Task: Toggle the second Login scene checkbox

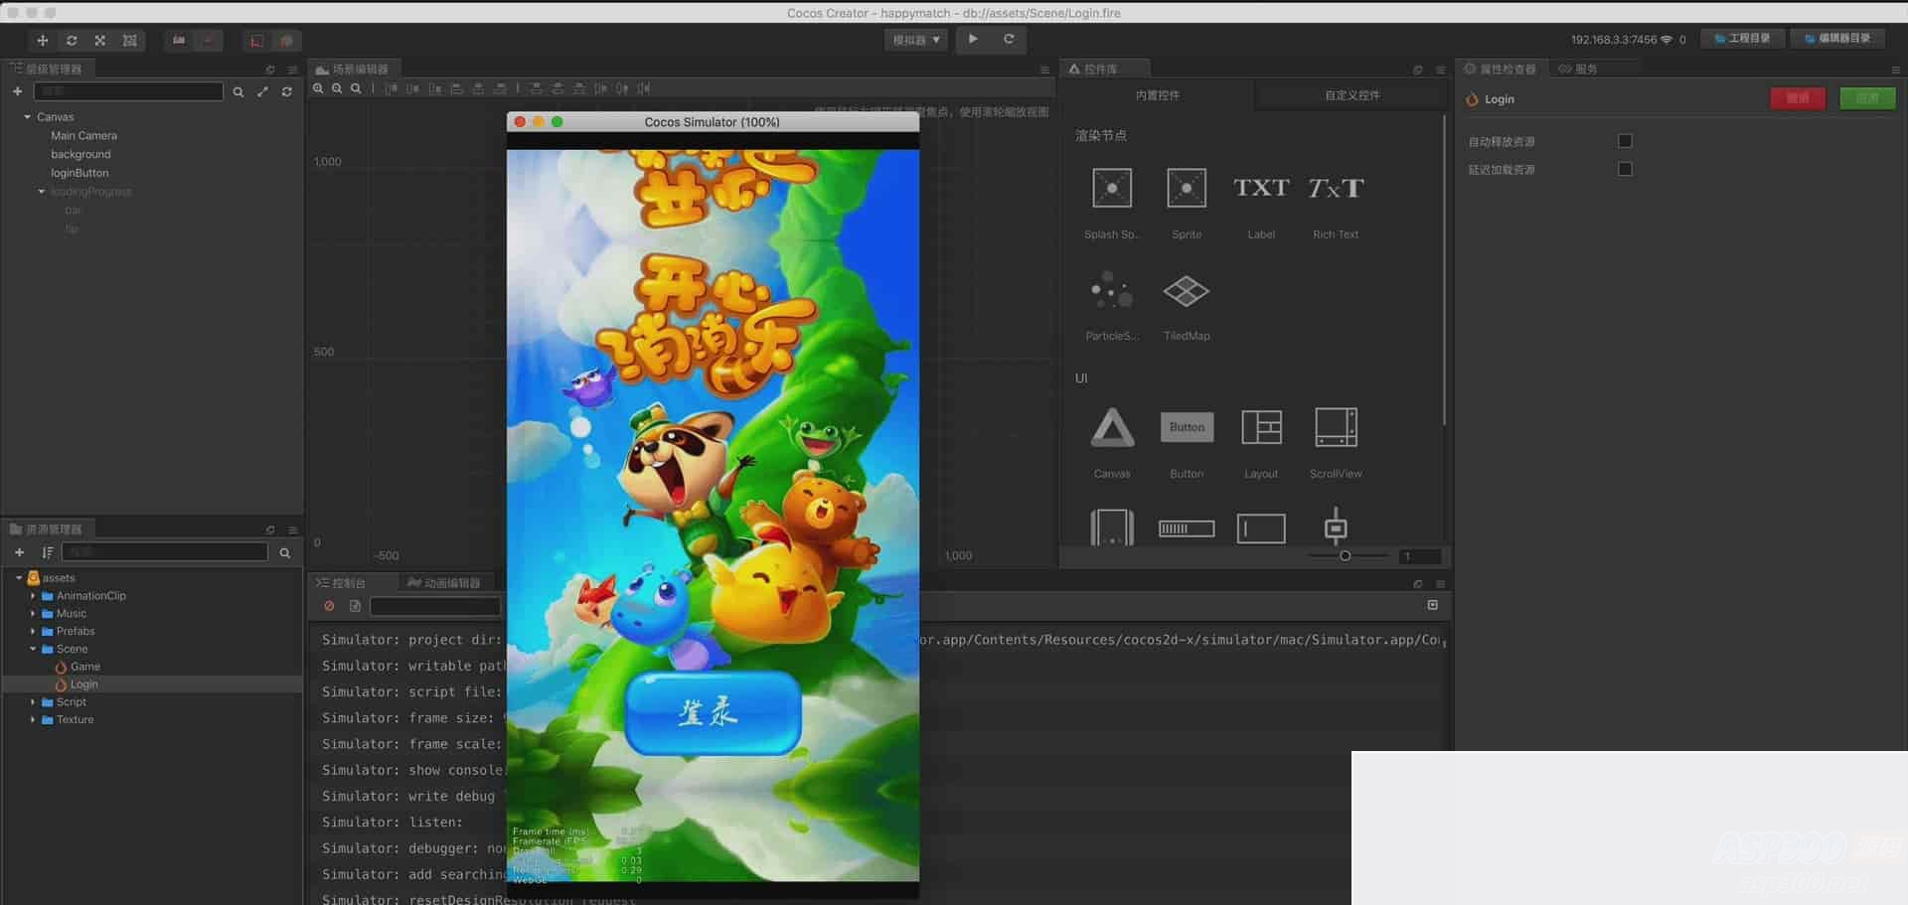Action: coord(1625,169)
